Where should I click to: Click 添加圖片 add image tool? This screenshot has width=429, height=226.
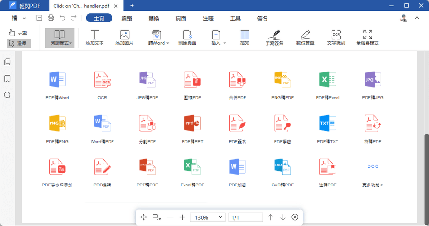click(x=124, y=38)
